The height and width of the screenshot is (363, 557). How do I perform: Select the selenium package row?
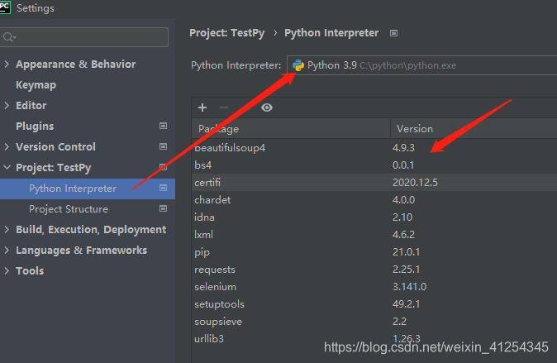374,287
